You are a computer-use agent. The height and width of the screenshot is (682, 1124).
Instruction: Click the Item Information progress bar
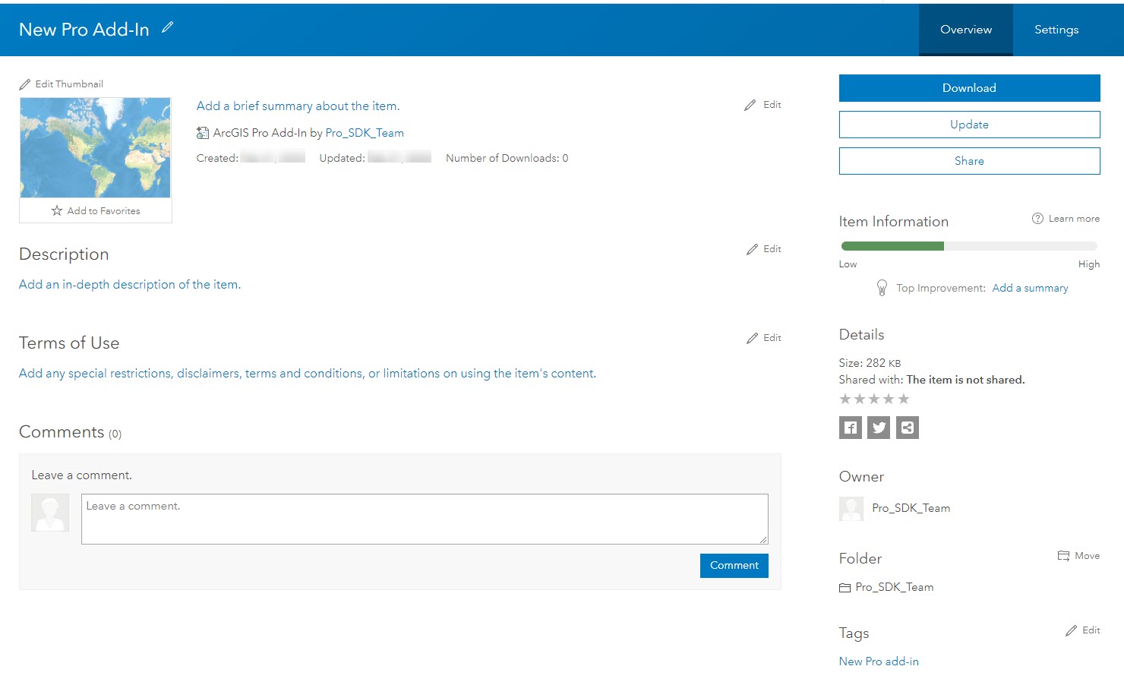[x=968, y=246]
